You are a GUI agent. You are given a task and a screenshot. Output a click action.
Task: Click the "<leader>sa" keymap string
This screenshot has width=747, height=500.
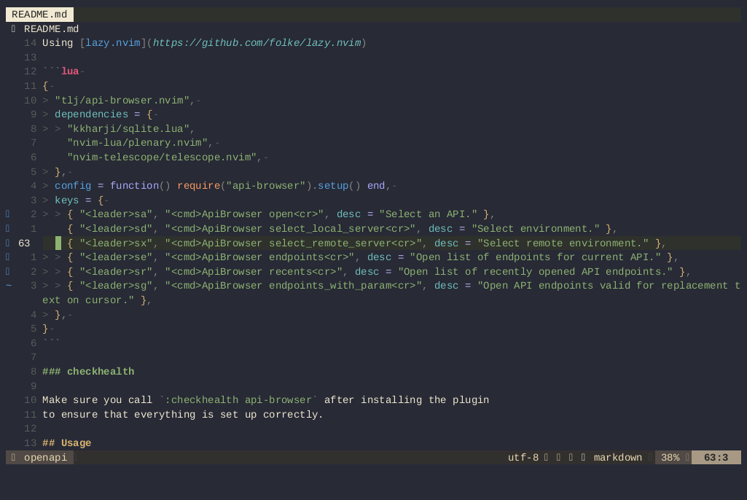pyautogui.click(x=116, y=214)
